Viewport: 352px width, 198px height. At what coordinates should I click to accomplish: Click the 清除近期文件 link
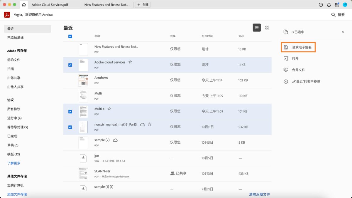tap(260, 194)
